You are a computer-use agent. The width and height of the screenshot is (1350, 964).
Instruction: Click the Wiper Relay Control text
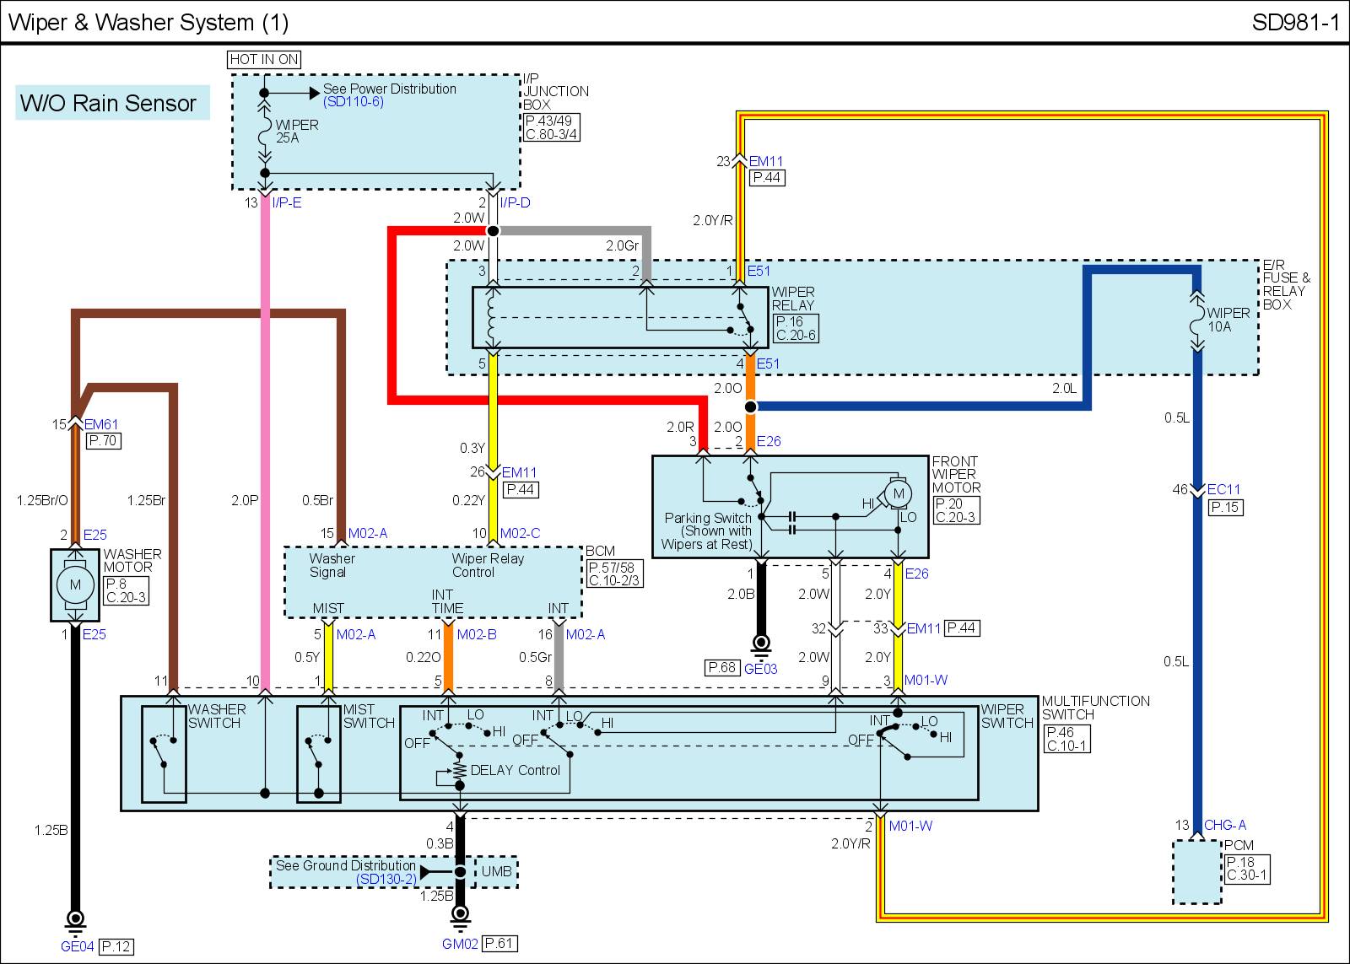pos(487,565)
